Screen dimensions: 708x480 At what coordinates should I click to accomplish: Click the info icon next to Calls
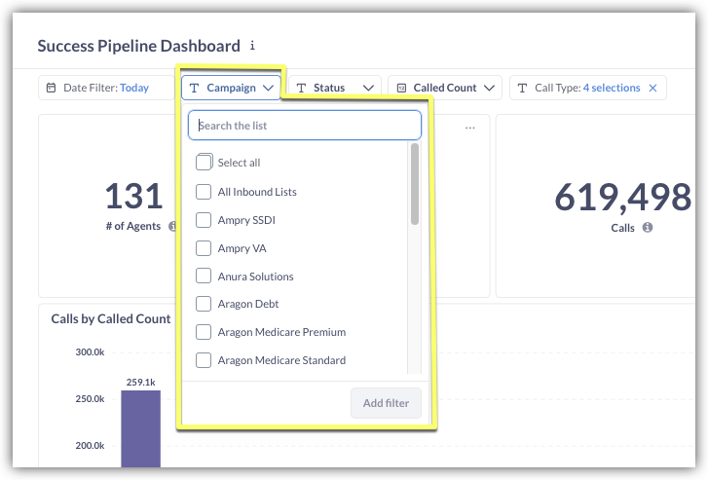(x=648, y=227)
